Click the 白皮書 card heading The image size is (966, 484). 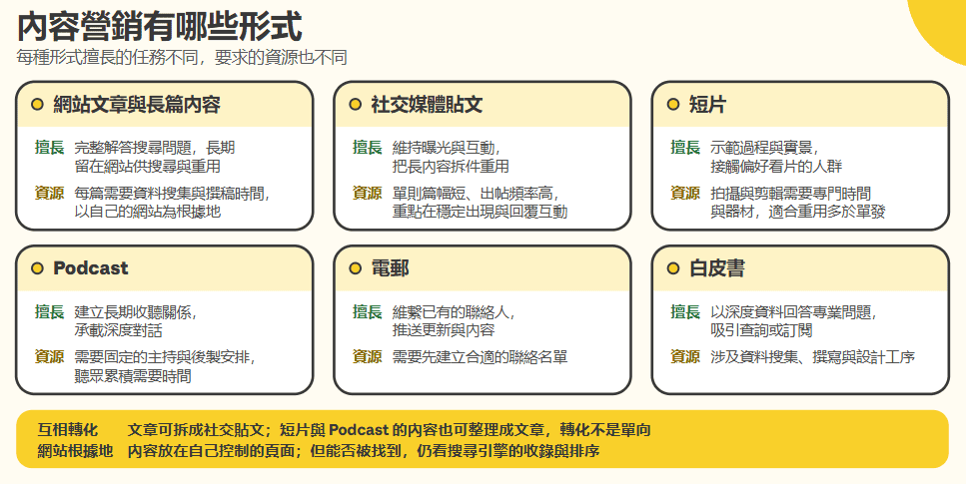[x=716, y=268]
